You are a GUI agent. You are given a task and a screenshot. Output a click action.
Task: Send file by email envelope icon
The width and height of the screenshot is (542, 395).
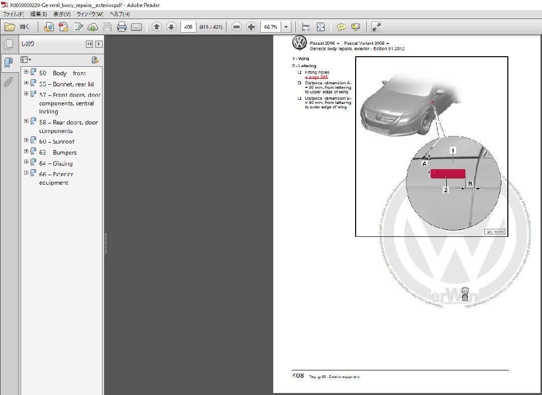pyautogui.click(x=137, y=27)
